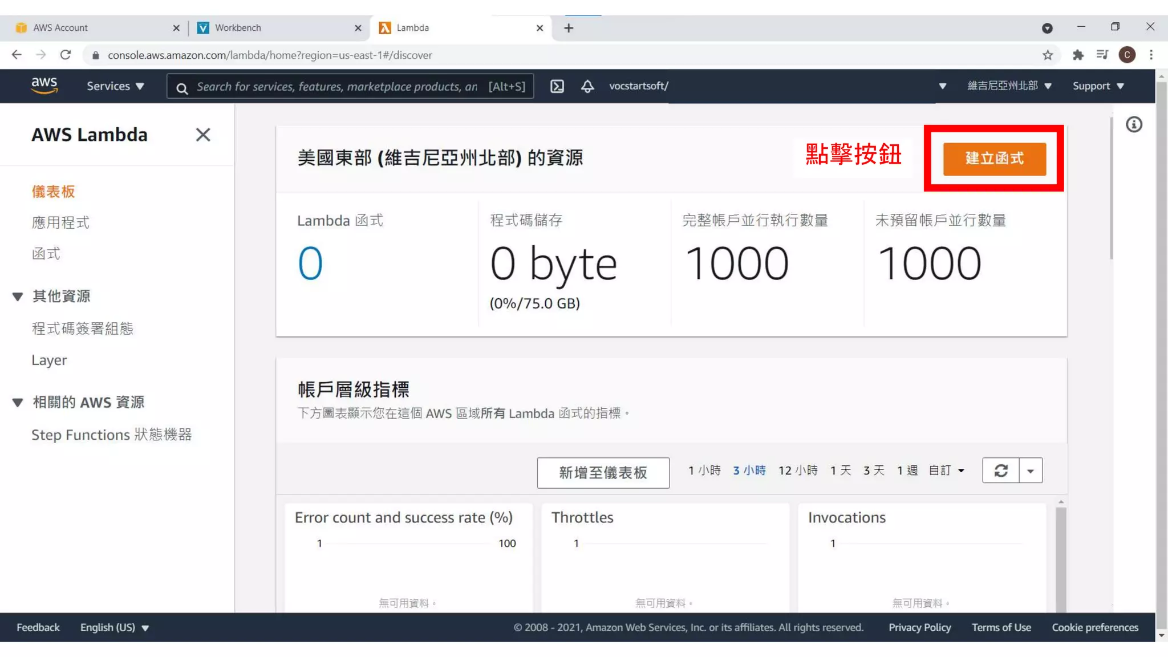
Task: Open 儀表板 dashboard in sidebar
Action: click(x=53, y=192)
